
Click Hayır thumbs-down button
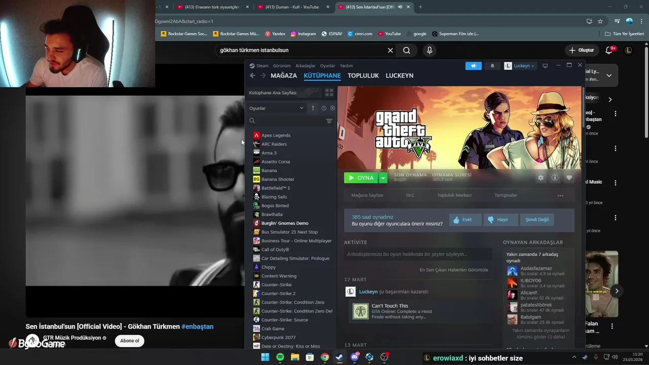click(501, 220)
